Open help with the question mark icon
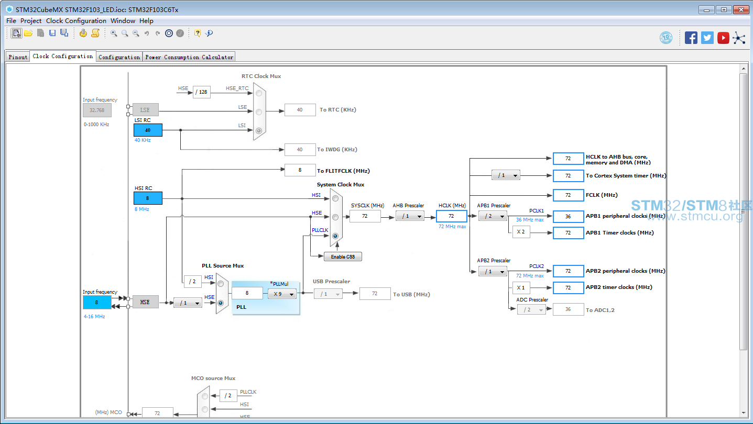The height and width of the screenshot is (424, 753). [198, 33]
